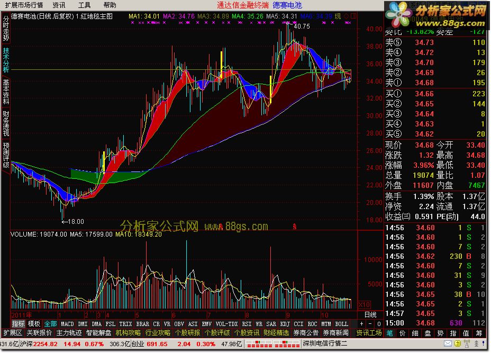Select the 模板 tab
491x353 pixels.
(34, 323)
